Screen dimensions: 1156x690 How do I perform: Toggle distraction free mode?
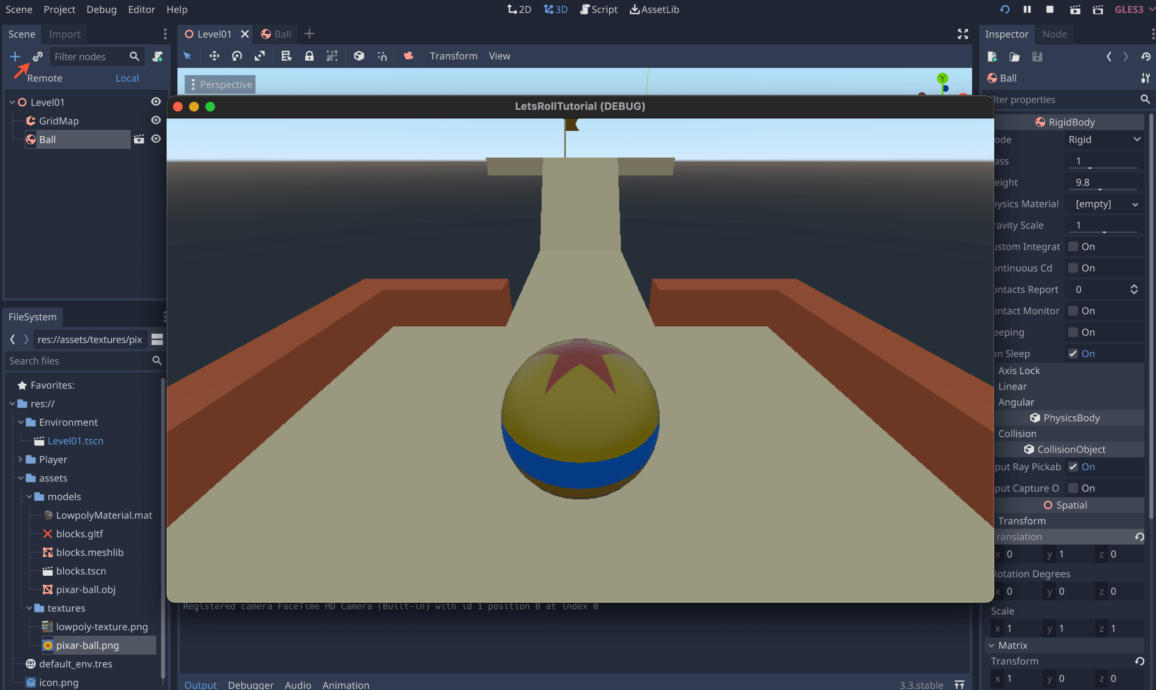962,34
